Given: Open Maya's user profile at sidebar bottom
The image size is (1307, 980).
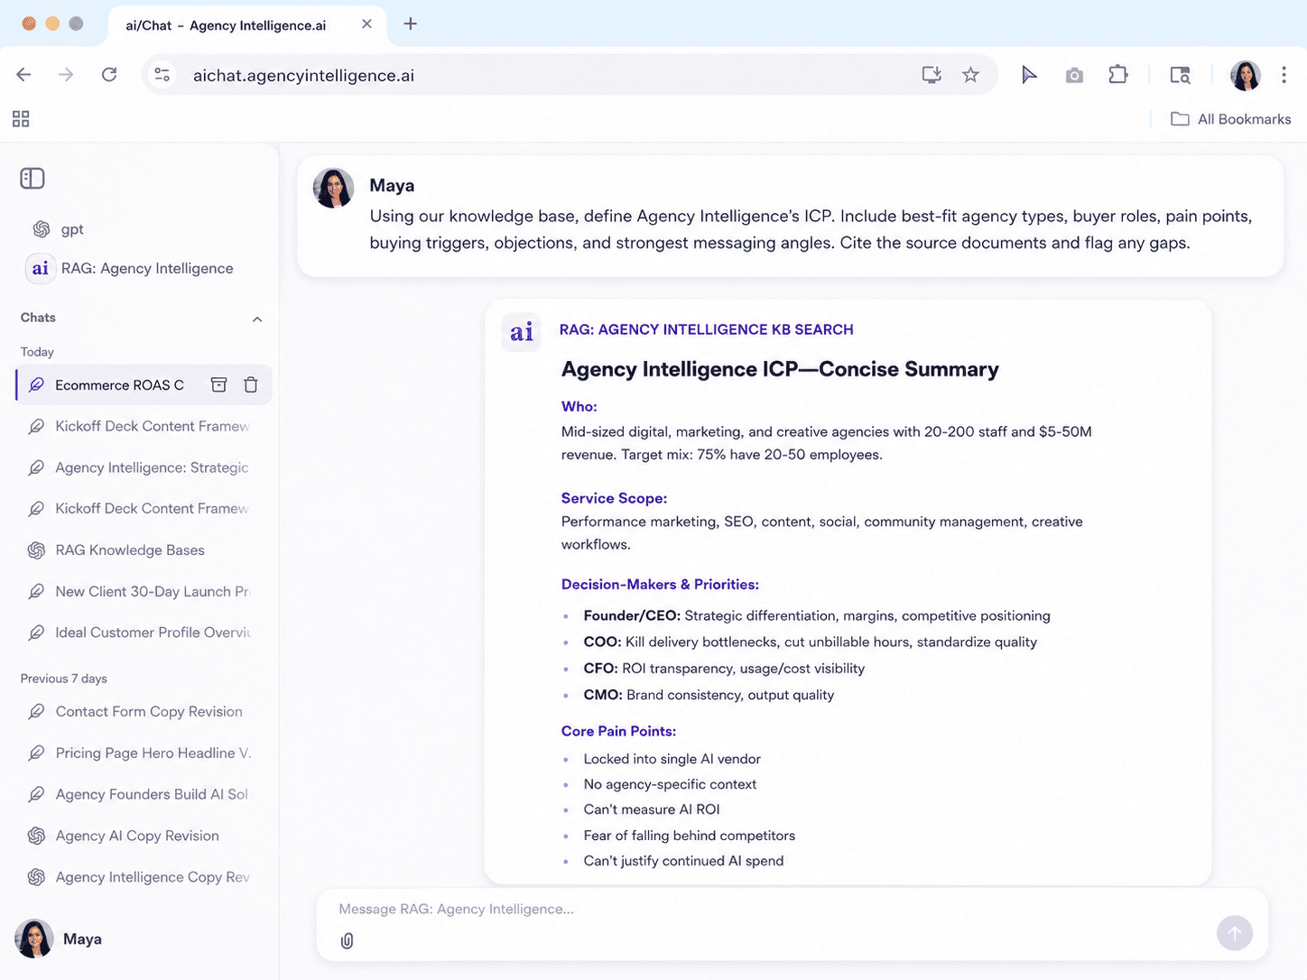Looking at the screenshot, I should coord(60,939).
